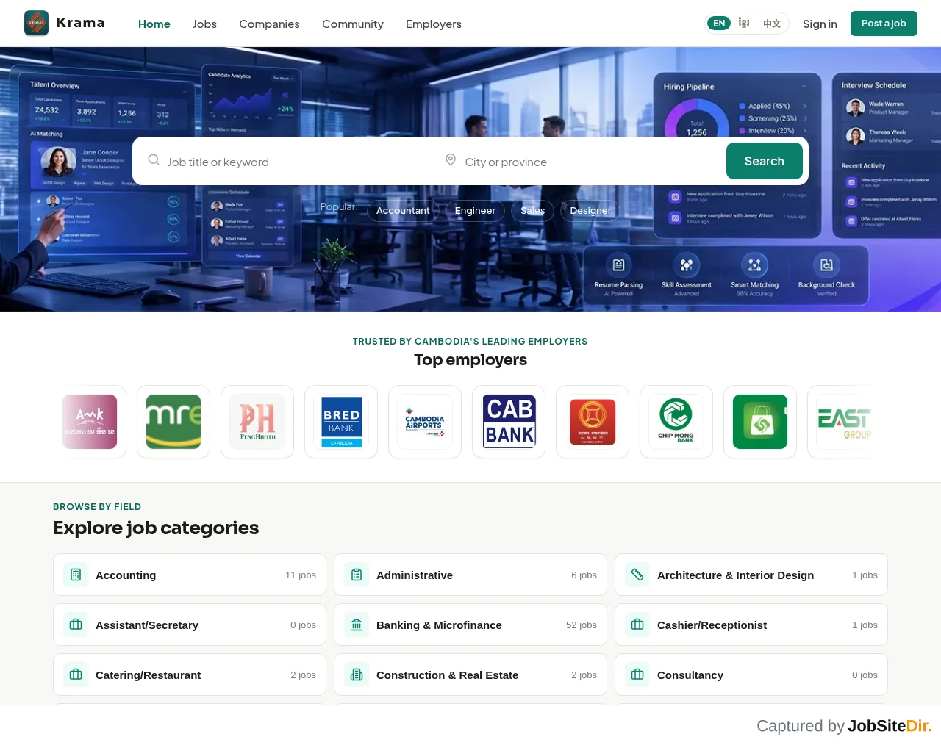Switch language to Khmer

tap(744, 24)
